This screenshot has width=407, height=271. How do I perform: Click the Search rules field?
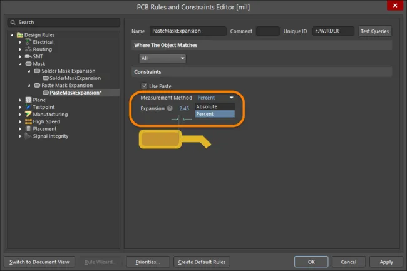coord(64,23)
